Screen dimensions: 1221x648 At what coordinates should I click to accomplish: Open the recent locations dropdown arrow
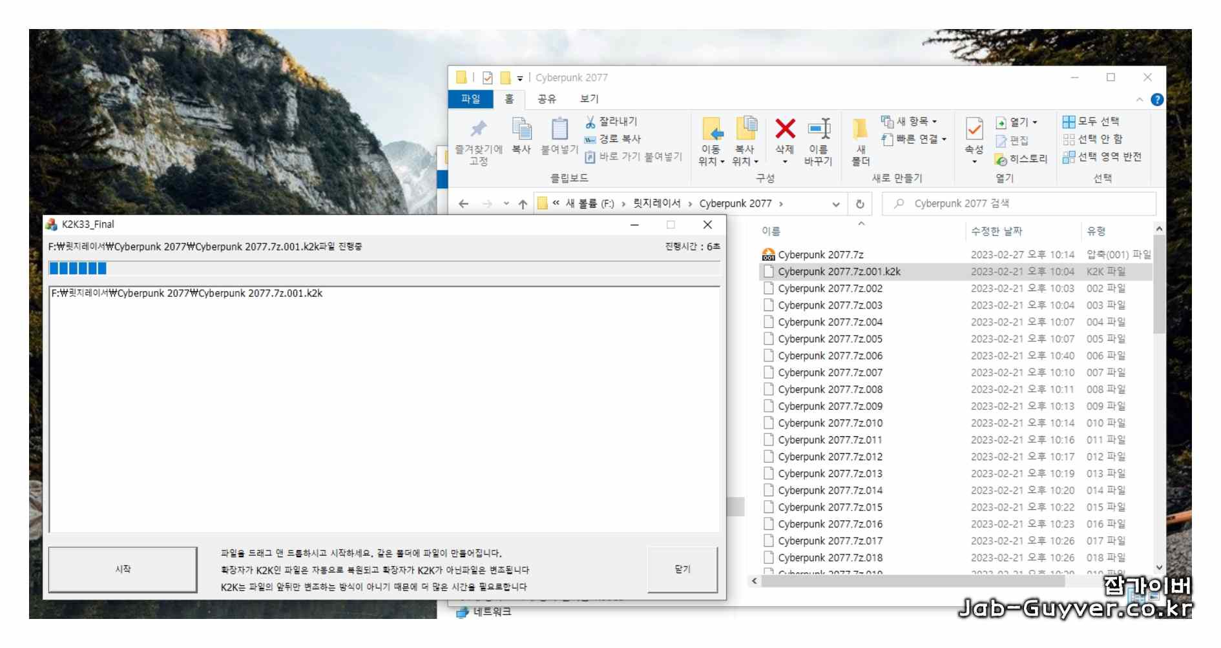506,204
